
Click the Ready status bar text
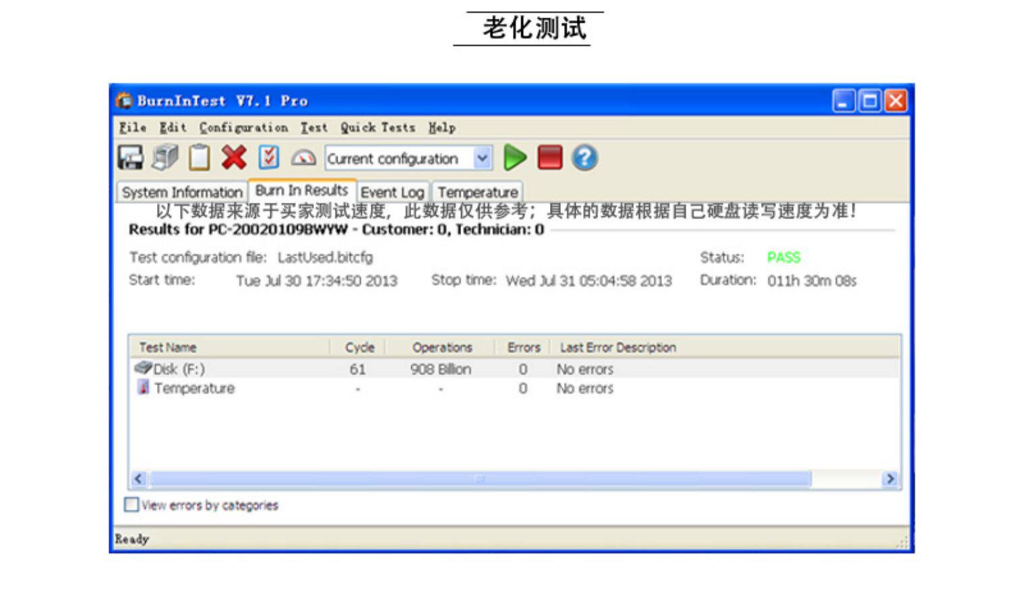(x=132, y=539)
